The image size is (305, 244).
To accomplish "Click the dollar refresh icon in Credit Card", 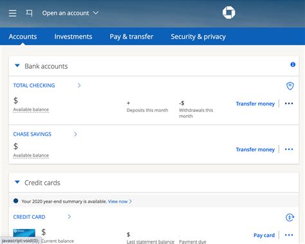I will (x=290, y=217).
